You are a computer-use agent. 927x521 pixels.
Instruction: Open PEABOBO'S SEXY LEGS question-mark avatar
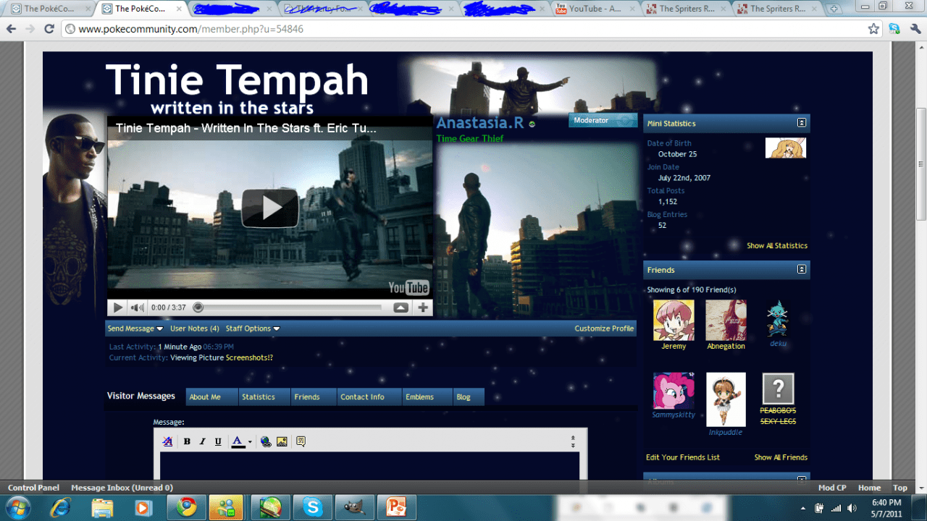(778, 389)
